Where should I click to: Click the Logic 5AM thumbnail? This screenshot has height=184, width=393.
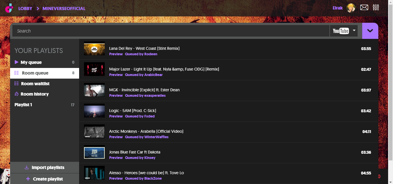click(x=94, y=111)
